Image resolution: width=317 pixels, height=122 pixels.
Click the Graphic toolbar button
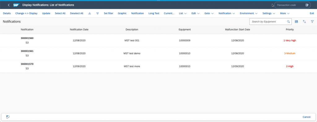coord(122,13)
